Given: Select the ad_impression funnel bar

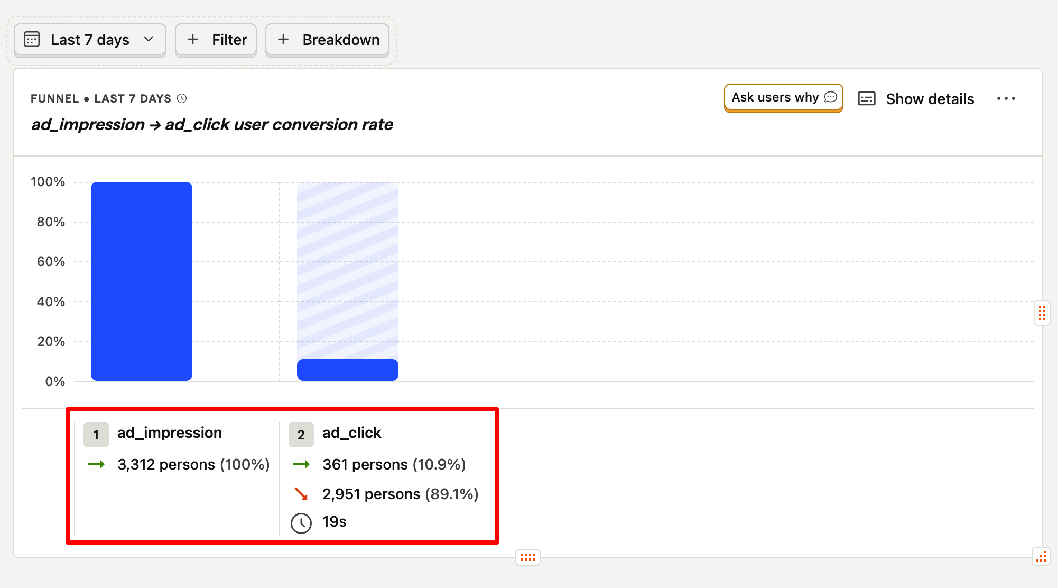Looking at the screenshot, I should pos(141,280).
